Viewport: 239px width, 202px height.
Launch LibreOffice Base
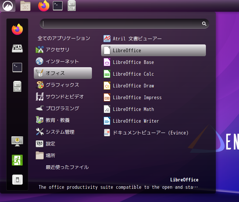coord(153,62)
